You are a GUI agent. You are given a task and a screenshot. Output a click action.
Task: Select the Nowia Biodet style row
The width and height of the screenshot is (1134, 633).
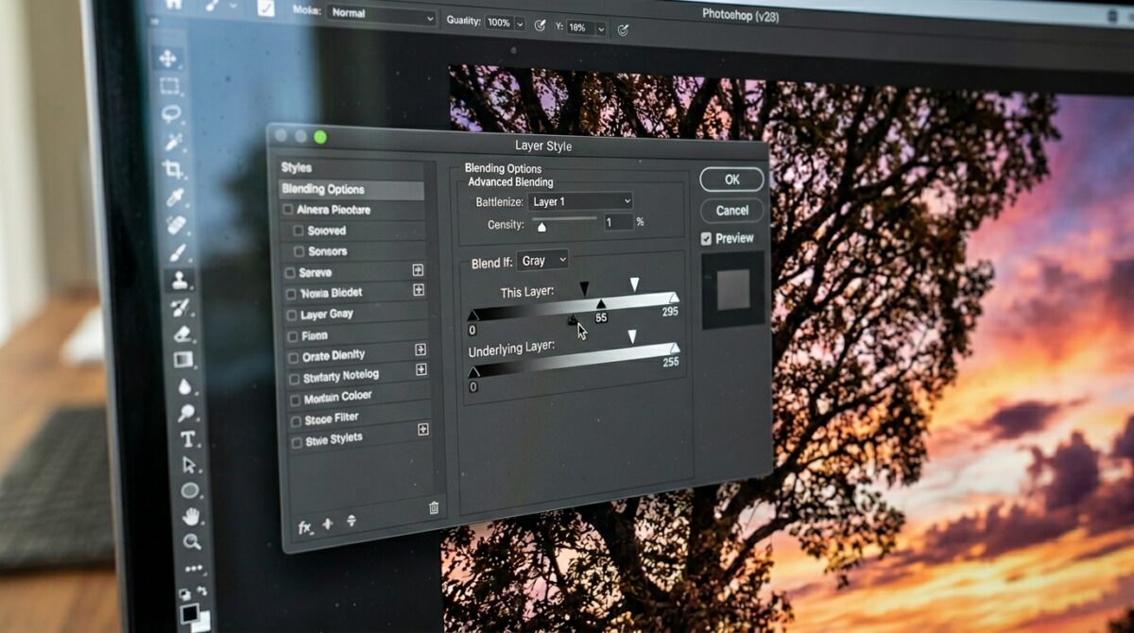355,292
